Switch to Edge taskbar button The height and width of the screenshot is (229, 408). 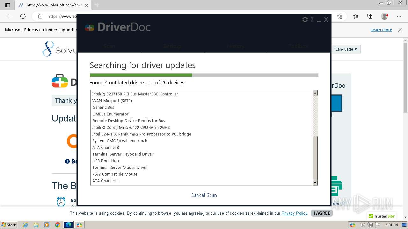pyautogui.click(x=69, y=225)
